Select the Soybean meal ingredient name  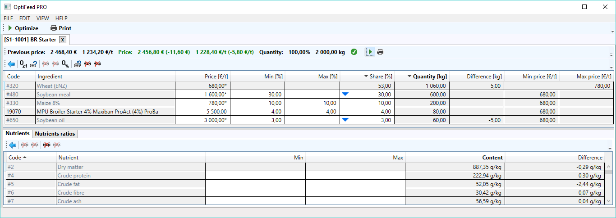point(54,95)
